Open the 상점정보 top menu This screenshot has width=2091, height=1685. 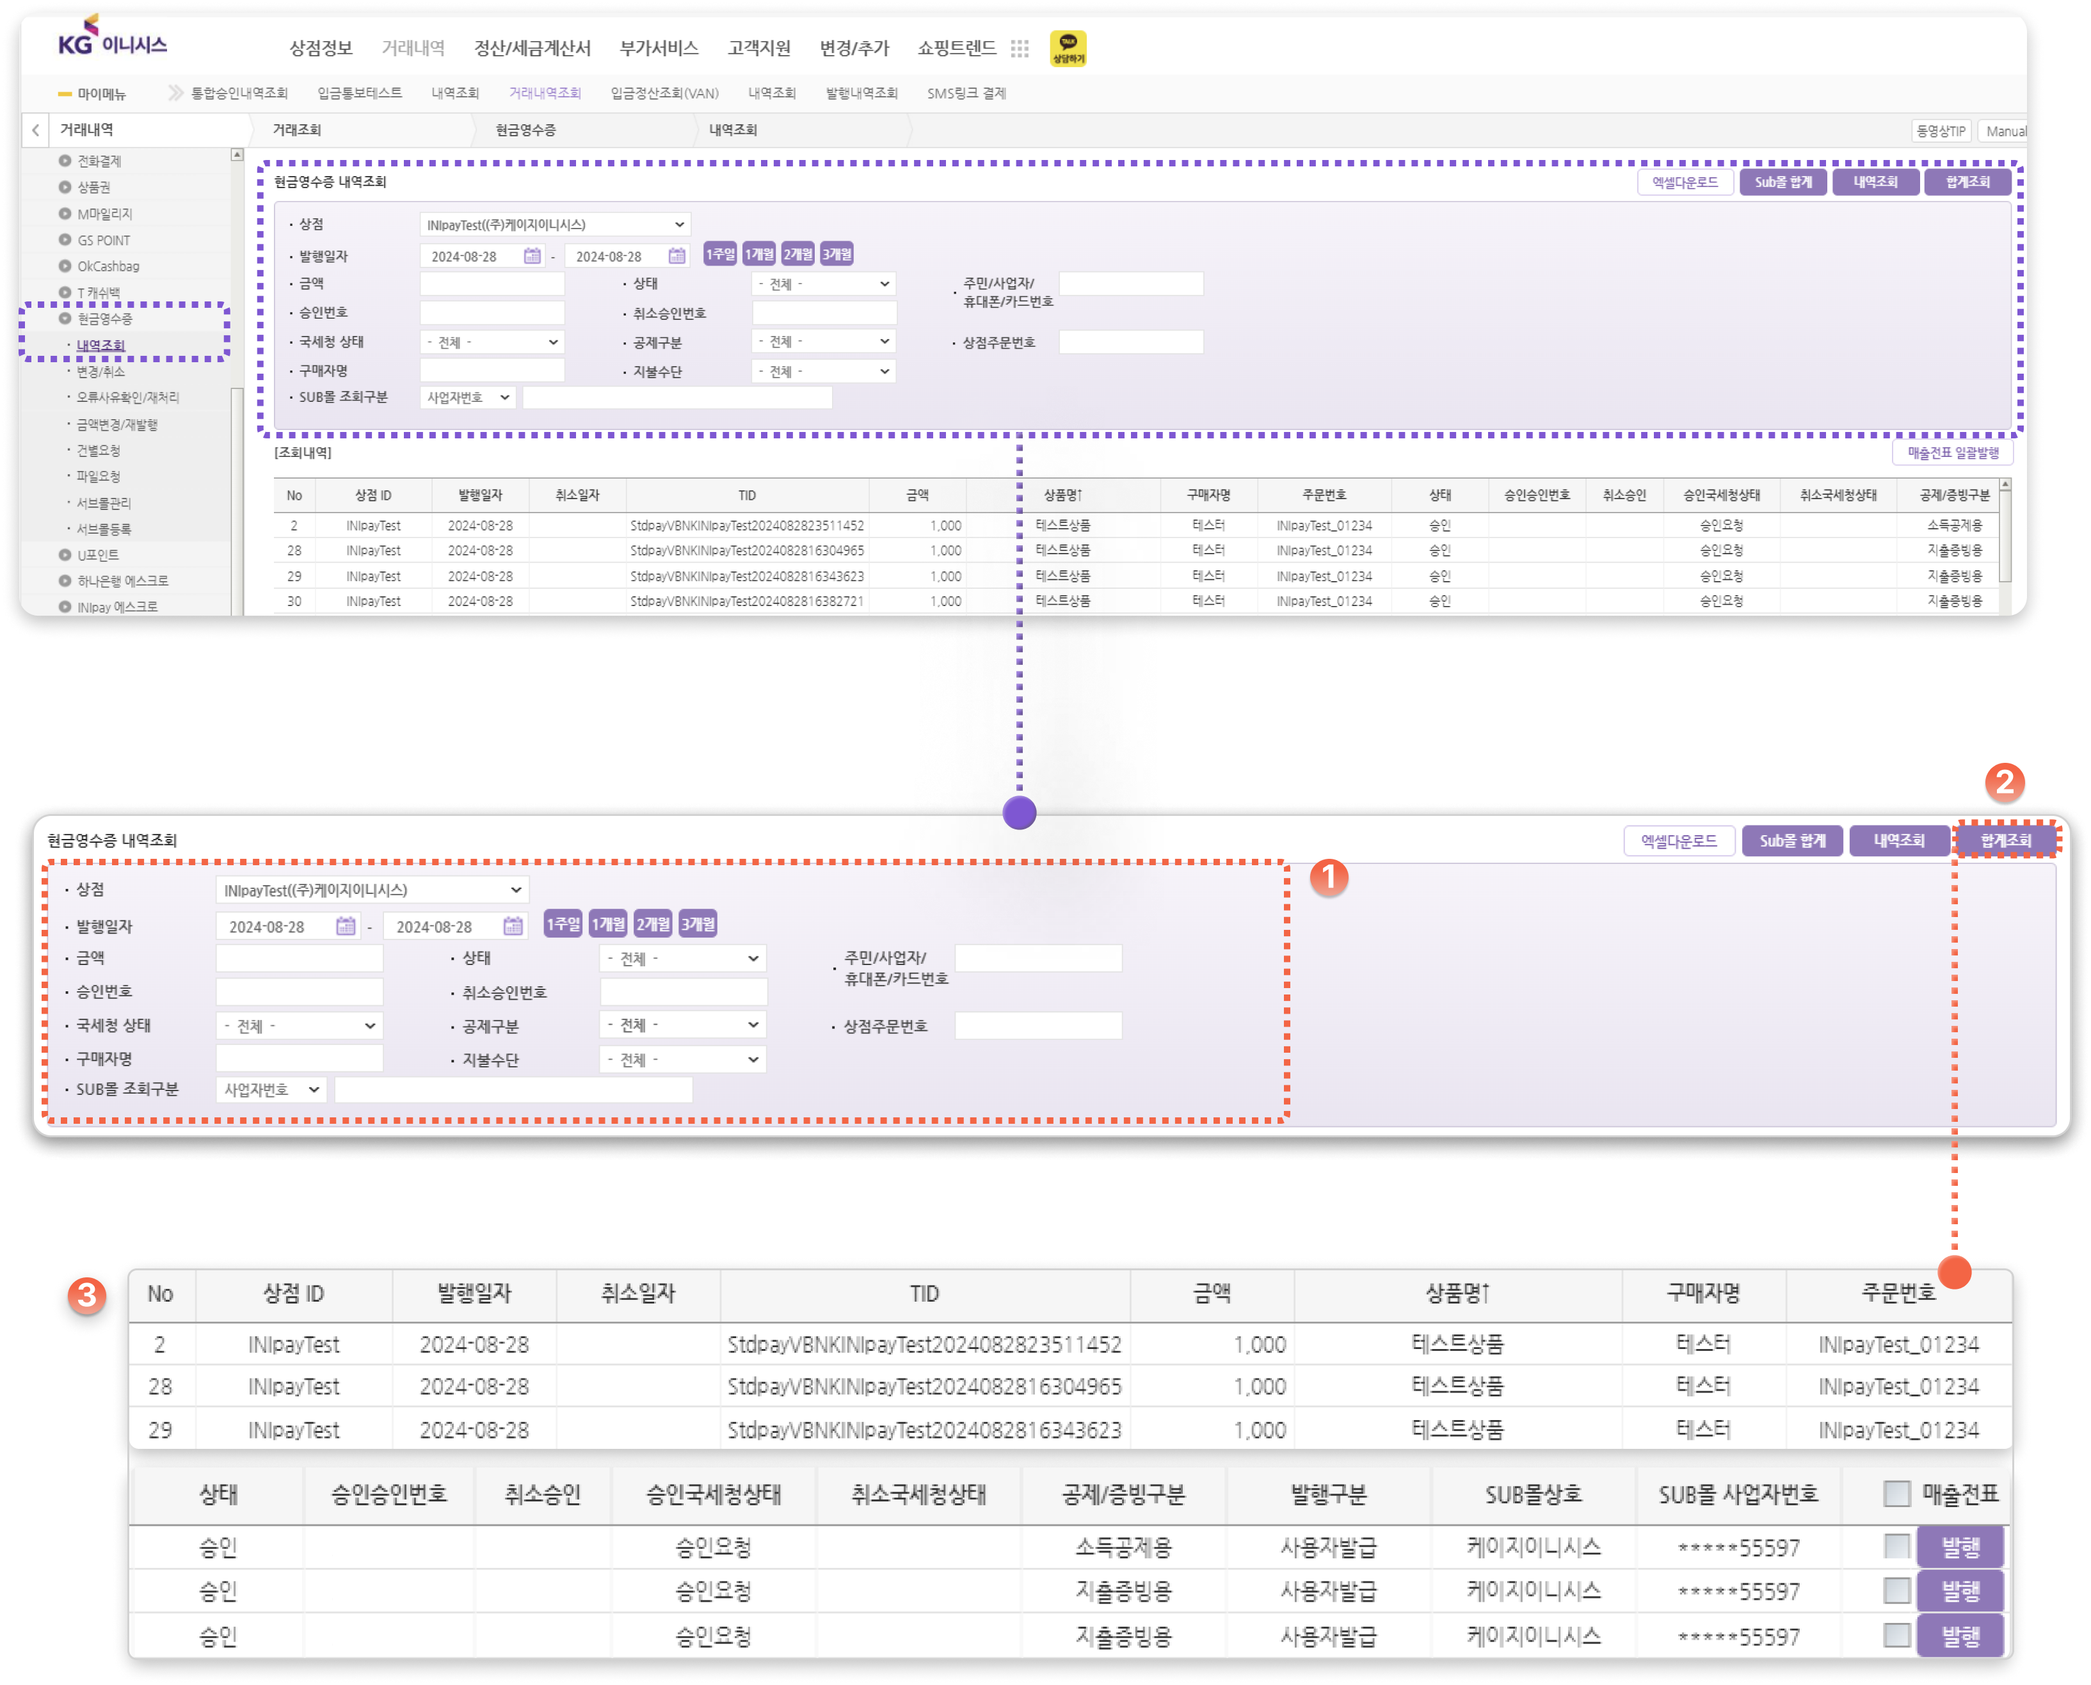coord(321,47)
